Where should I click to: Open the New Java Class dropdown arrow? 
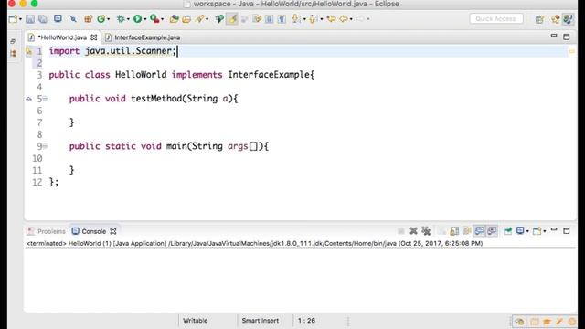108,19
